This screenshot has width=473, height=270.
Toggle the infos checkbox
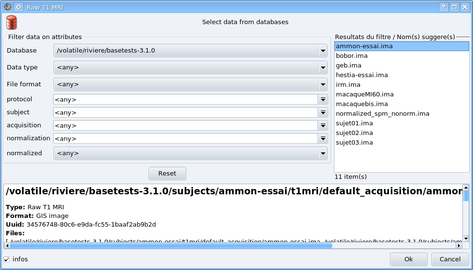[7, 259]
